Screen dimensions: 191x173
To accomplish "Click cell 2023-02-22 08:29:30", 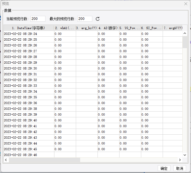I will (29, 68).
